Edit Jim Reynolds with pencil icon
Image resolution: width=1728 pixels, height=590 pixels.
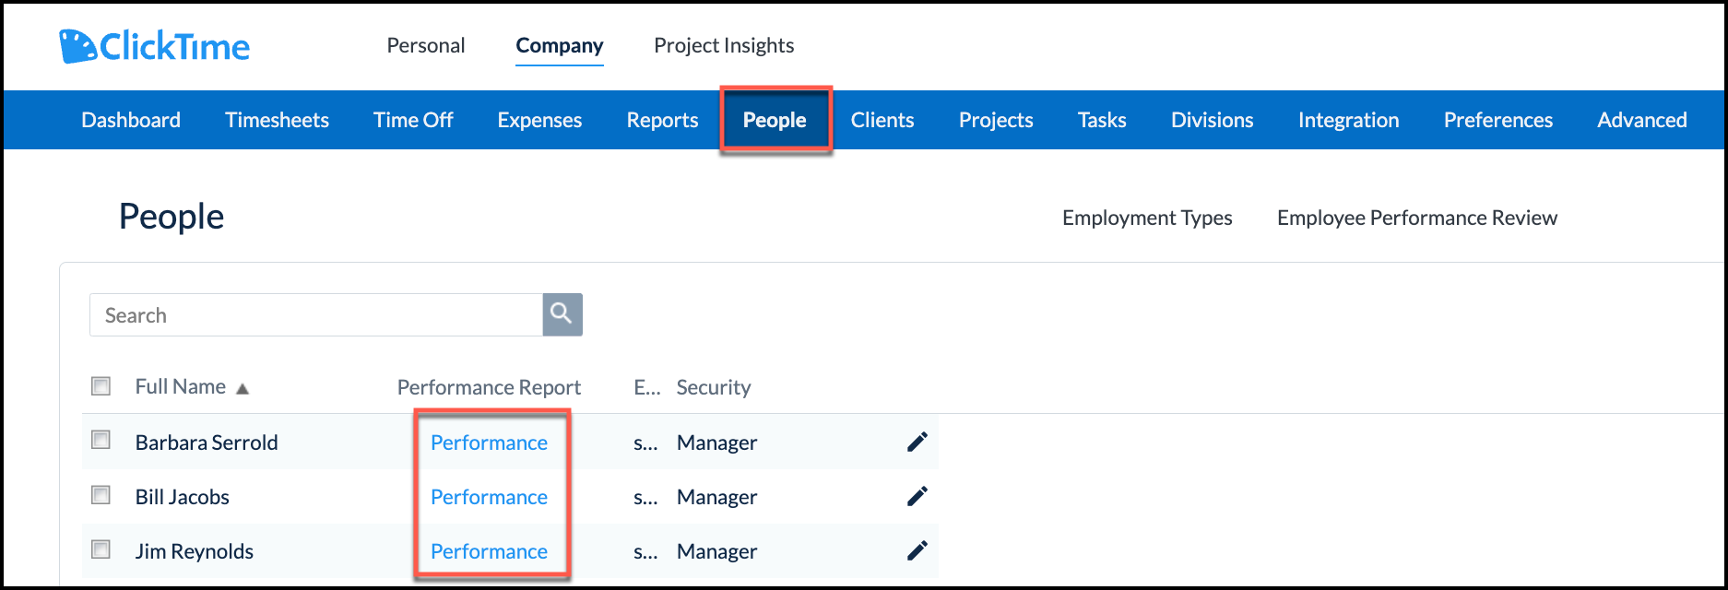click(x=917, y=551)
